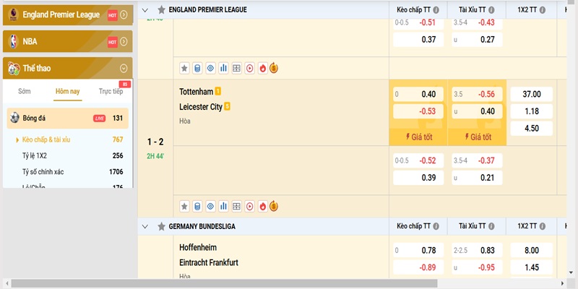The image size is (578, 289).
Task: Click info icon beside Kèo chấp TT, England header
Action: tap(435, 10)
